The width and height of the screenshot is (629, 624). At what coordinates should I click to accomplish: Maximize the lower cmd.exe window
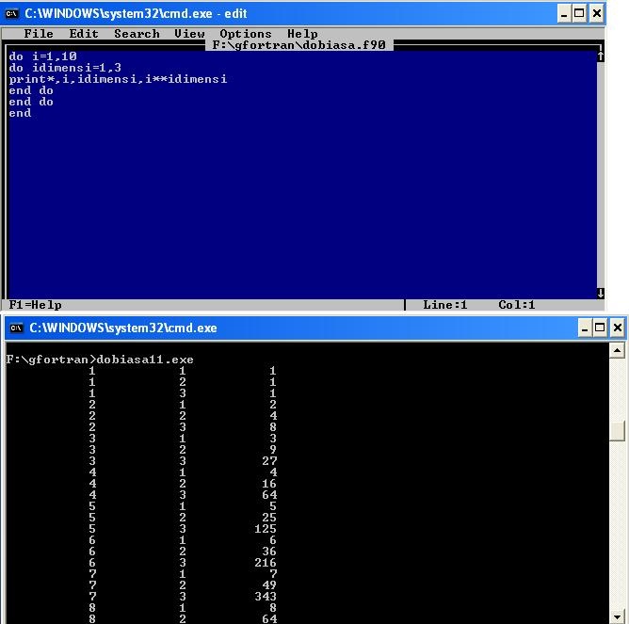[600, 328]
